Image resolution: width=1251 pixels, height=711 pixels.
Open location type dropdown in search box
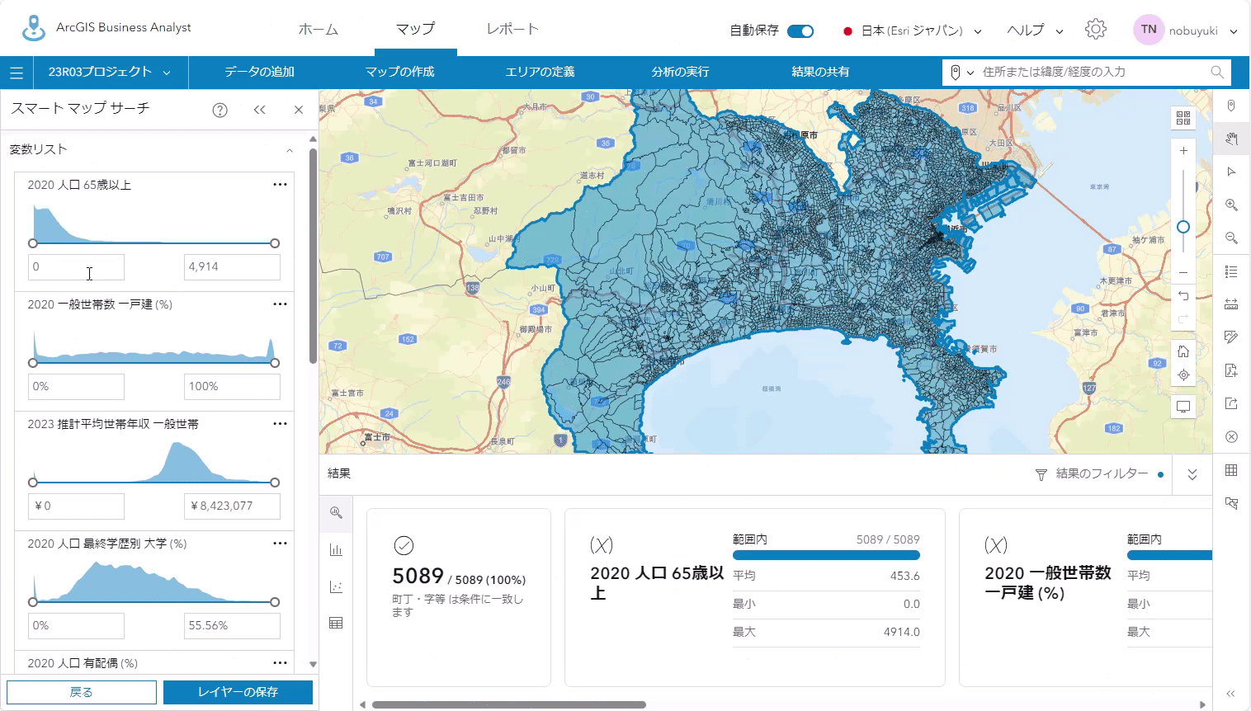961,73
